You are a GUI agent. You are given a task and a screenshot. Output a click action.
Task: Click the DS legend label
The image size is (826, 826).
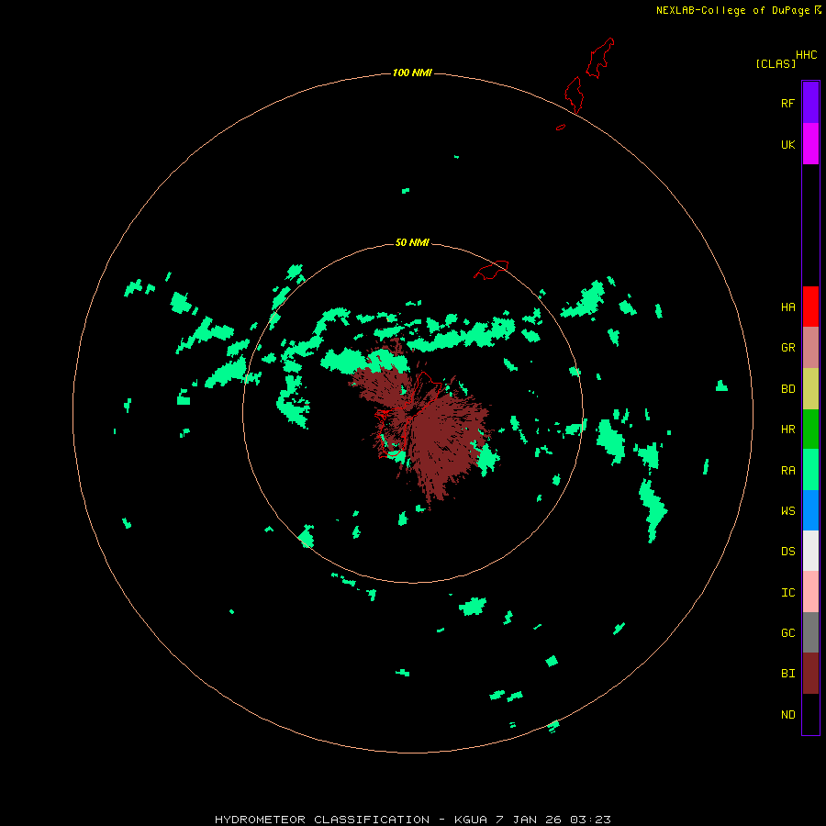(x=787, y=551)
